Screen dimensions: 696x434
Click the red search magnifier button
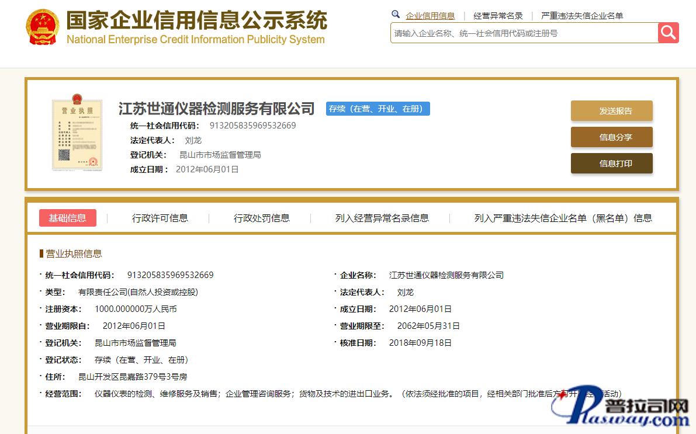click(668, 33)
